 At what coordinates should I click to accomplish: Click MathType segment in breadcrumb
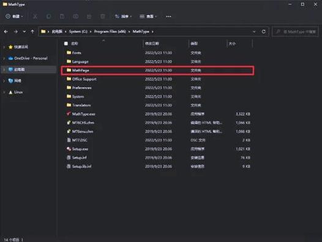click(x=141, y=31)
